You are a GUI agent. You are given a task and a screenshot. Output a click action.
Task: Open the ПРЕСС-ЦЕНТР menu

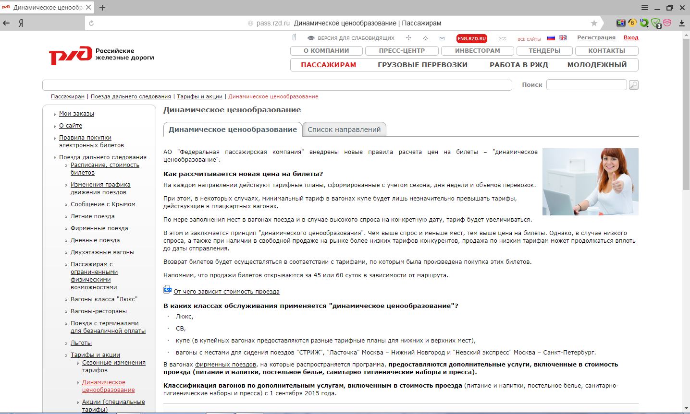click(x=402, y=51)
